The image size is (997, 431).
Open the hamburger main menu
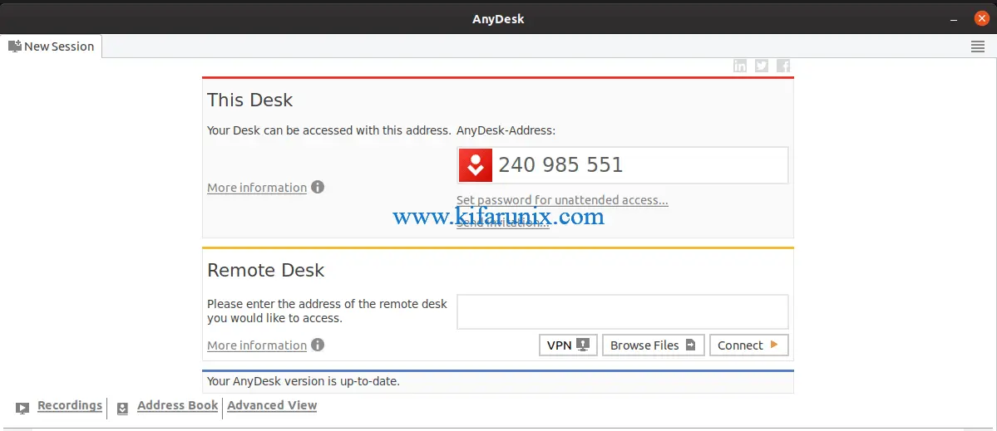click(978, 47)
